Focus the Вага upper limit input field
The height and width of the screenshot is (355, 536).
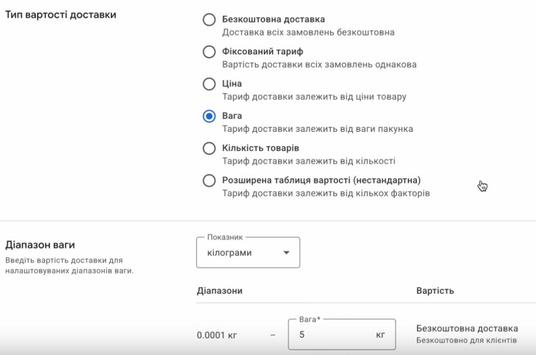(332, 335)
